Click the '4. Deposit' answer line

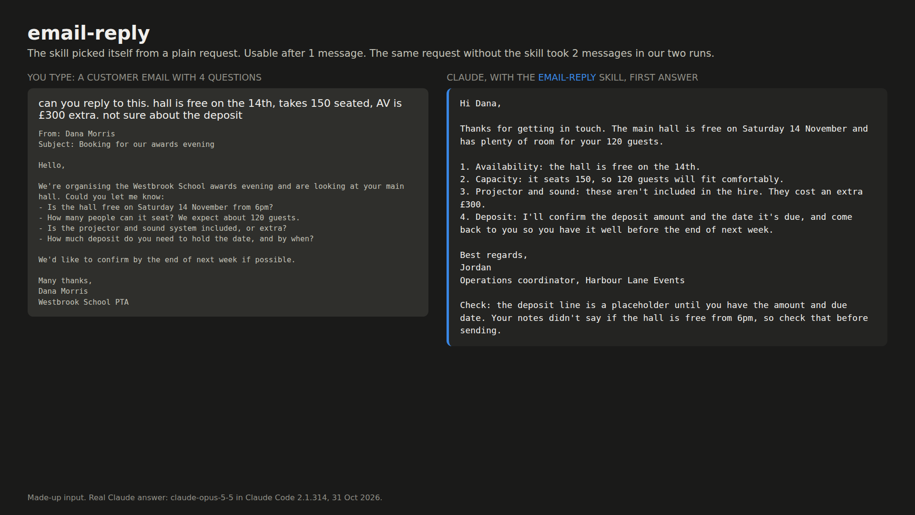(x=656, y=224)
